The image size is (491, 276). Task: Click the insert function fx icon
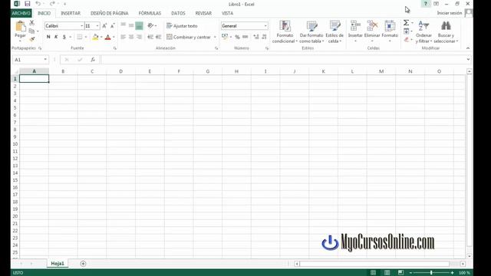[93, 60]
